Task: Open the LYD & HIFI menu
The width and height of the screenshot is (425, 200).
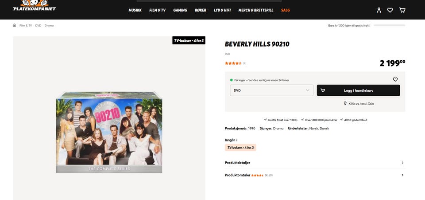Action: (x=222, y=10)
